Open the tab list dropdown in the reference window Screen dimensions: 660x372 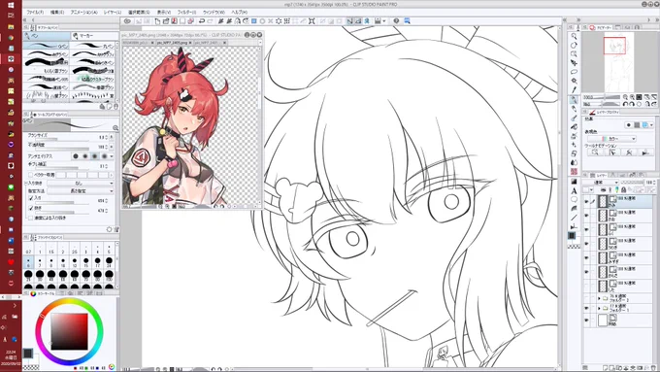[260, 43]
